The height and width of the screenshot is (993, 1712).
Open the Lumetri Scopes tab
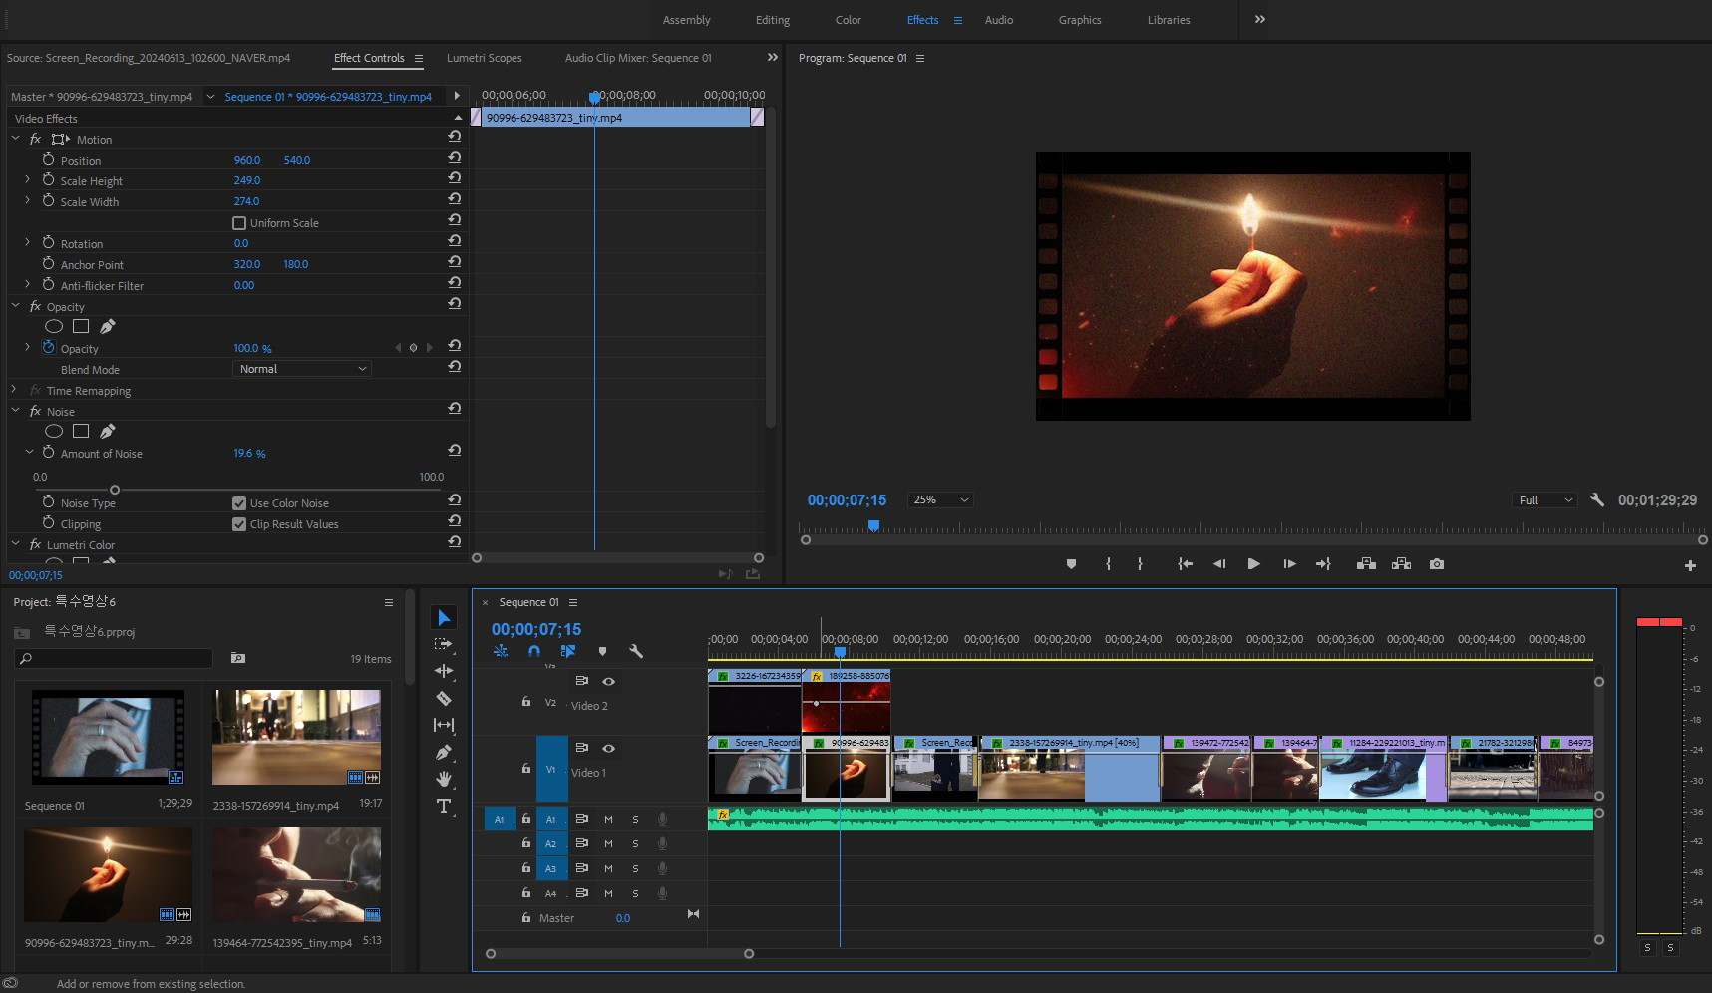point(484,58)
